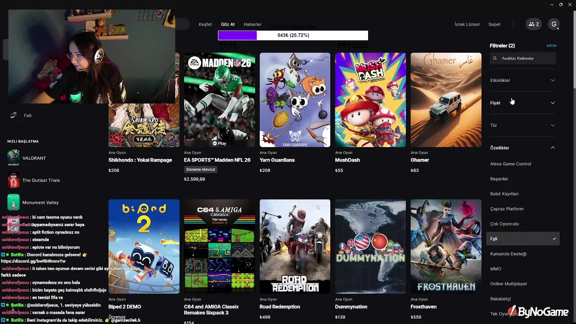Click the EA Sports logo on Madden cover
This screenshot has width=576, height=324.
(194, 63)
